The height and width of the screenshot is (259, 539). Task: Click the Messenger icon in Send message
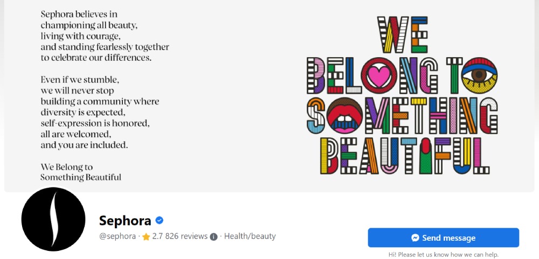click(415, 237)
